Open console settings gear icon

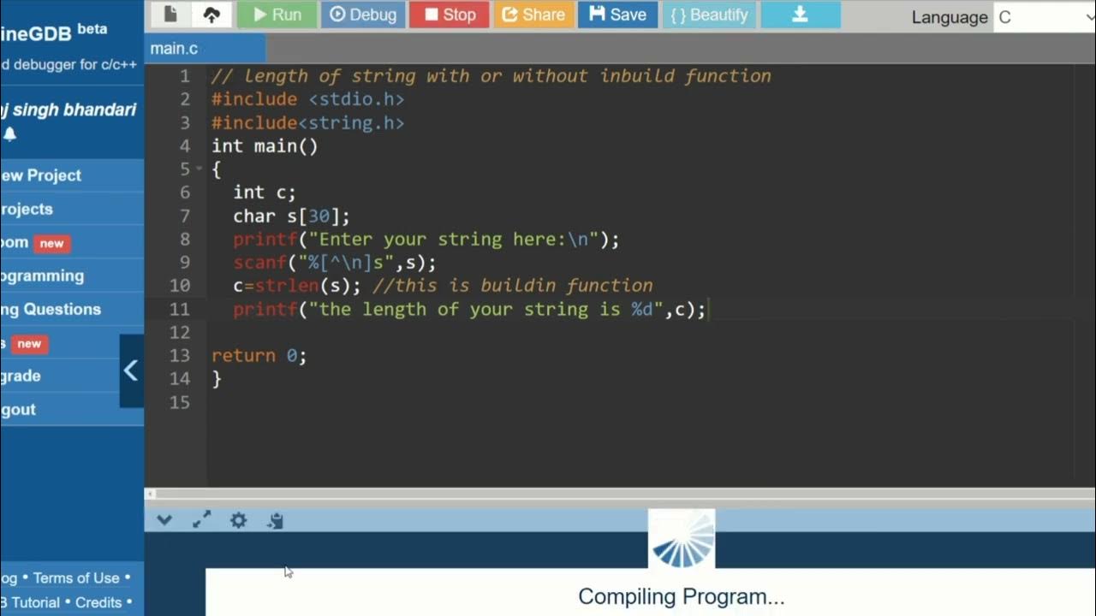(238, 520)
